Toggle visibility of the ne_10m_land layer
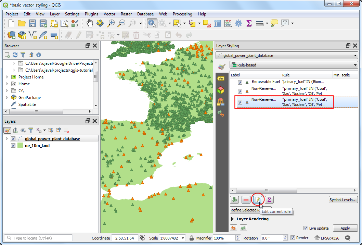 (x=13, y=146)
